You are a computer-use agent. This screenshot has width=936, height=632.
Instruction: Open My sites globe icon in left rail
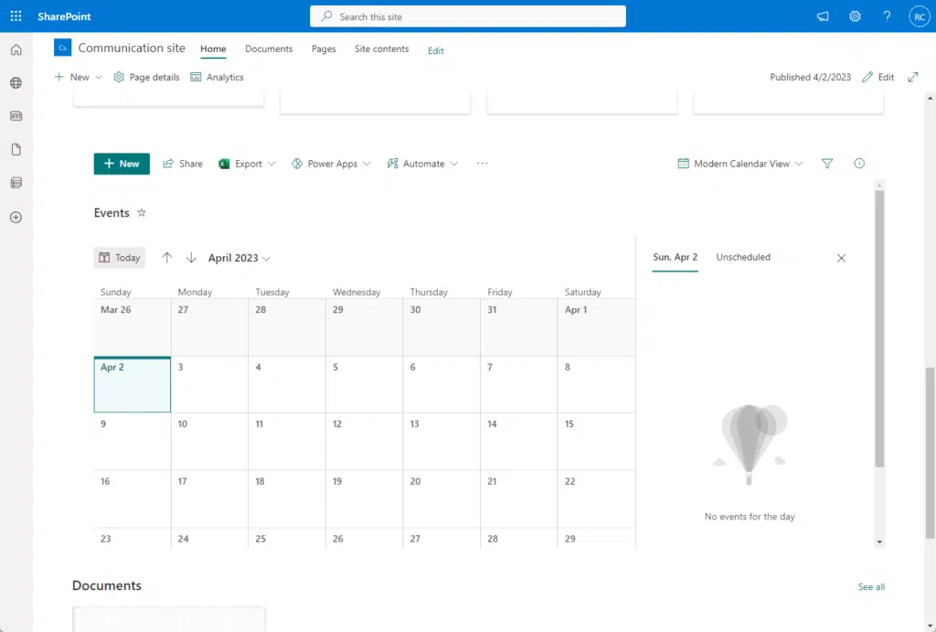pyautogui.click(x=16, y=82)
